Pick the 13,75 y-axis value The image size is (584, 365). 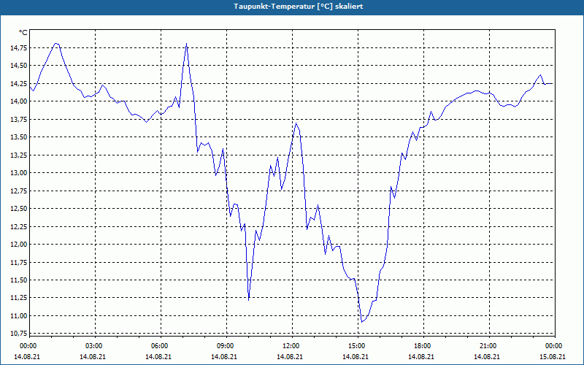click(18, 119)
